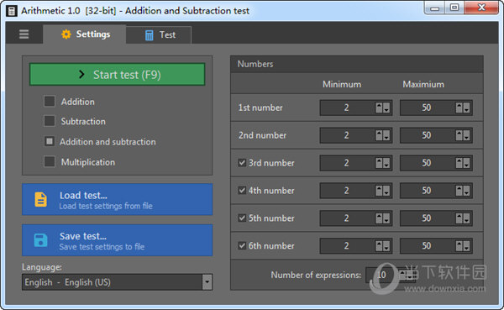Start the test with the F9 button
Image resolution: width=504 pixels, height=310 pixels.
coord(118,74)
